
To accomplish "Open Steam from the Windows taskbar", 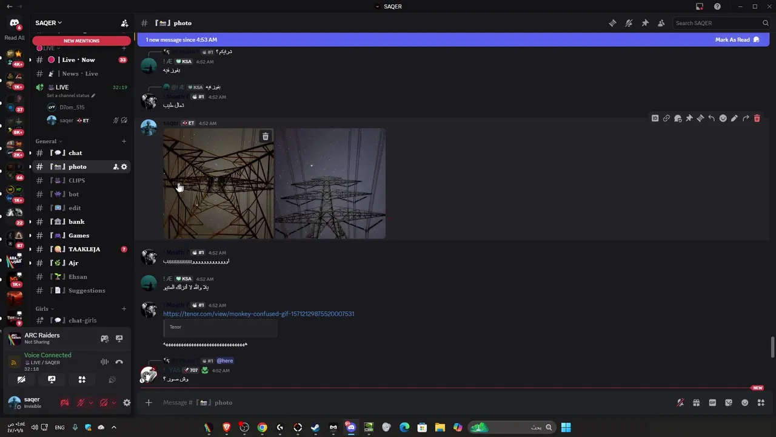I will point(315,427).
